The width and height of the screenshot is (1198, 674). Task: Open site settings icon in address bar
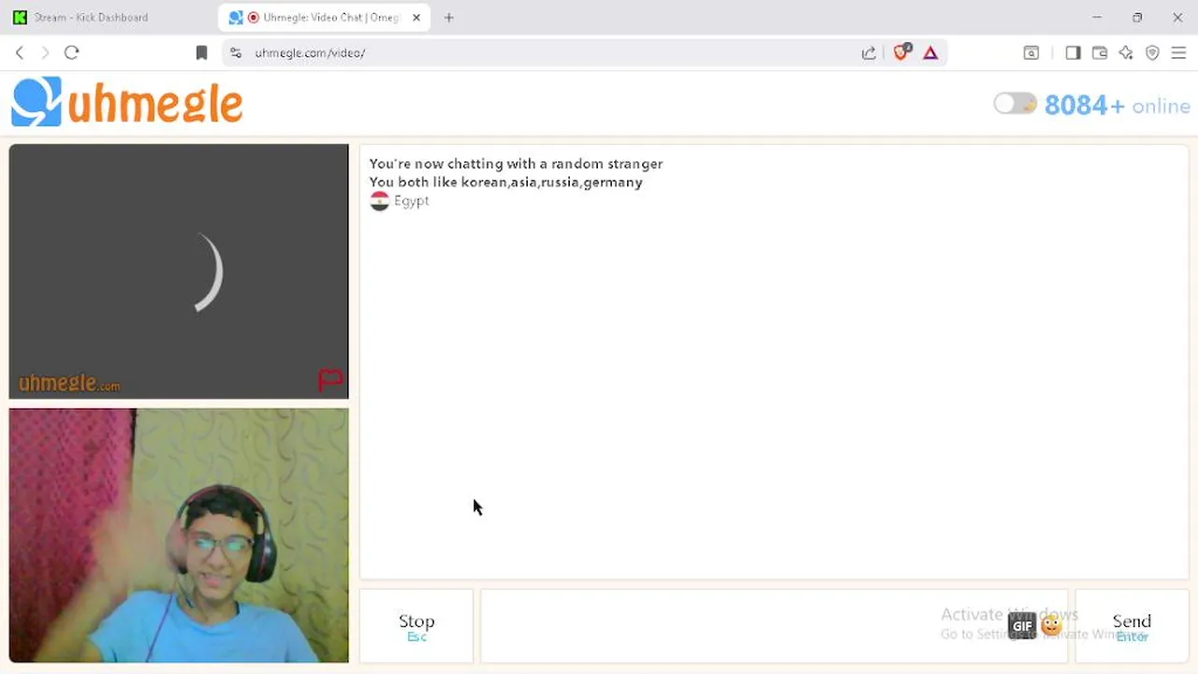click(236, 53)
